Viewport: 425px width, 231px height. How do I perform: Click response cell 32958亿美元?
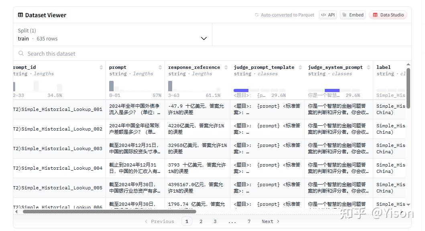point(197,149)
